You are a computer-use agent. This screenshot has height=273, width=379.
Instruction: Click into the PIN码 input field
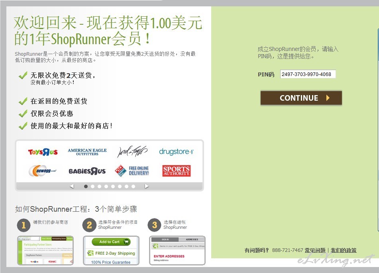[x=308, y=74]
